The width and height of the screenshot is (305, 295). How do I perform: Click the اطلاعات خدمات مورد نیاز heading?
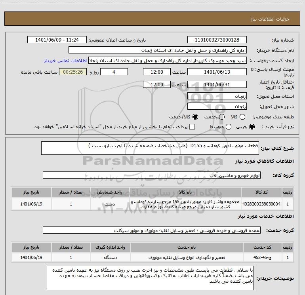265,216
